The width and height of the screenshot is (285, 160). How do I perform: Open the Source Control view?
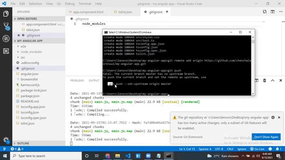pyautogui.click(x=6, y=26)
